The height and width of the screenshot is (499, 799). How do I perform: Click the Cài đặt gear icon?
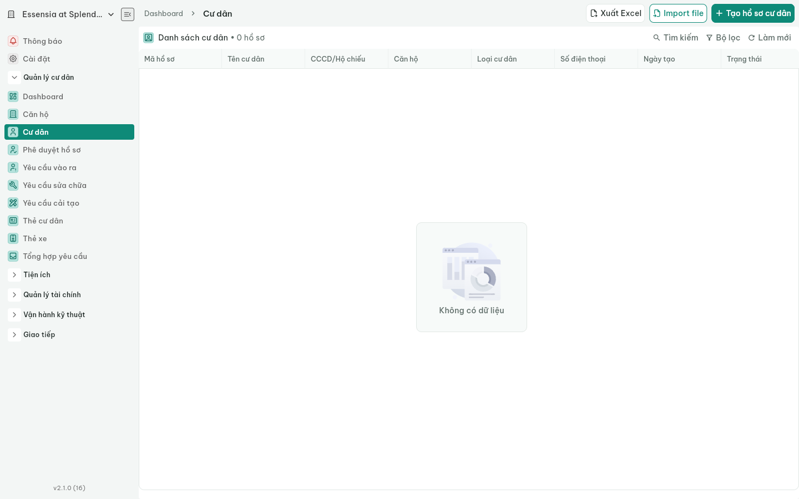coord(13,59)
